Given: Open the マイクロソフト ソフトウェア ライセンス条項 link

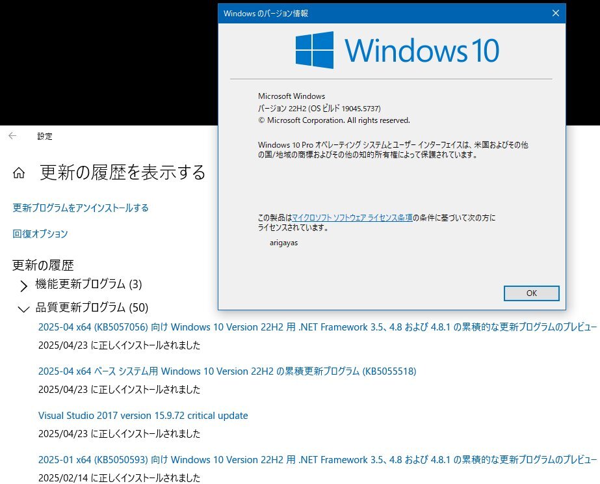Looking at the screenshot, I should [352, 217].
